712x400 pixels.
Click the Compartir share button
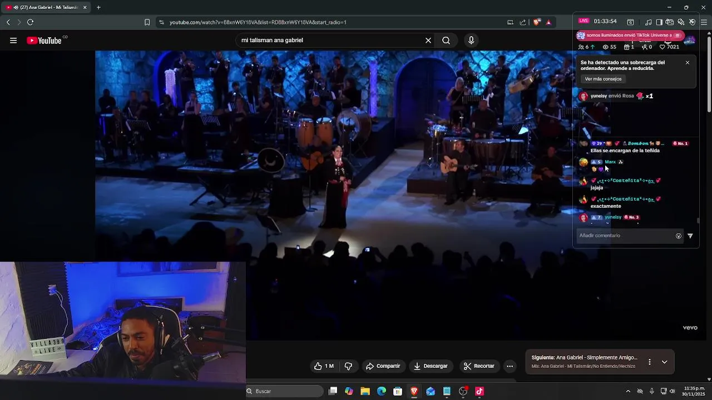click(383, 366)
